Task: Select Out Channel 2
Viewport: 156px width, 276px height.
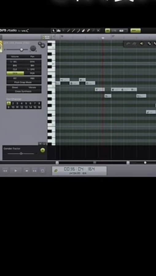Action: click(x=13, y=103)
